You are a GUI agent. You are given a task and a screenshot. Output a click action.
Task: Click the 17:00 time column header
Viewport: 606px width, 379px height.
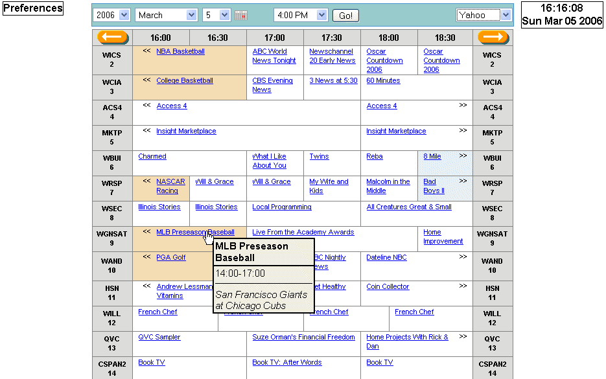coord(274,38)
